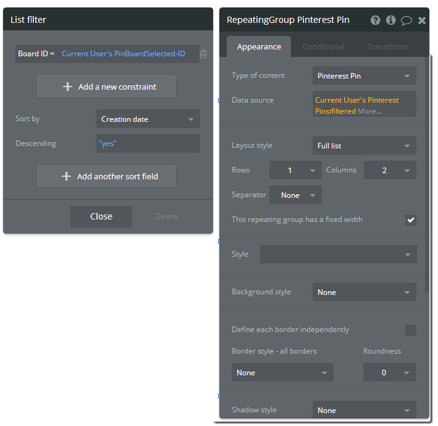Screen dimensions: 438x426
Task: Click the Data source expression field
Action: pos(364,105)
